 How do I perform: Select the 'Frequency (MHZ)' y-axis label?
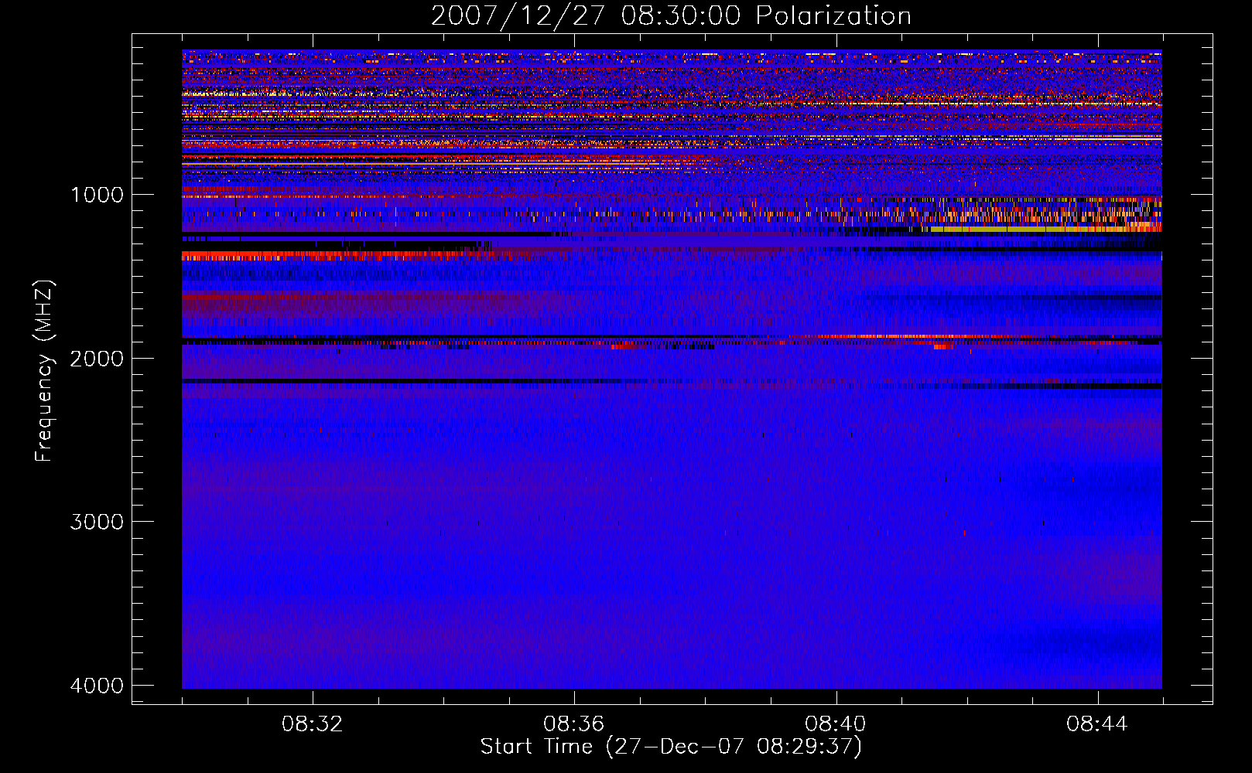coord(44,371)
